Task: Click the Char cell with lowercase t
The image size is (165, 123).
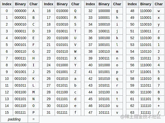Action: pyautogui.click(x=117, y=99)
